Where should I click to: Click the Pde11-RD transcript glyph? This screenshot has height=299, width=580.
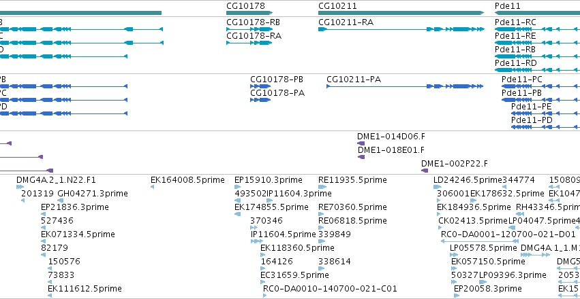tap(538, 70)
